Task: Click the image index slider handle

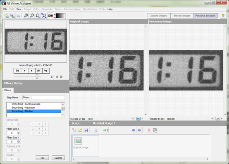Action: (x=37, y=76)
